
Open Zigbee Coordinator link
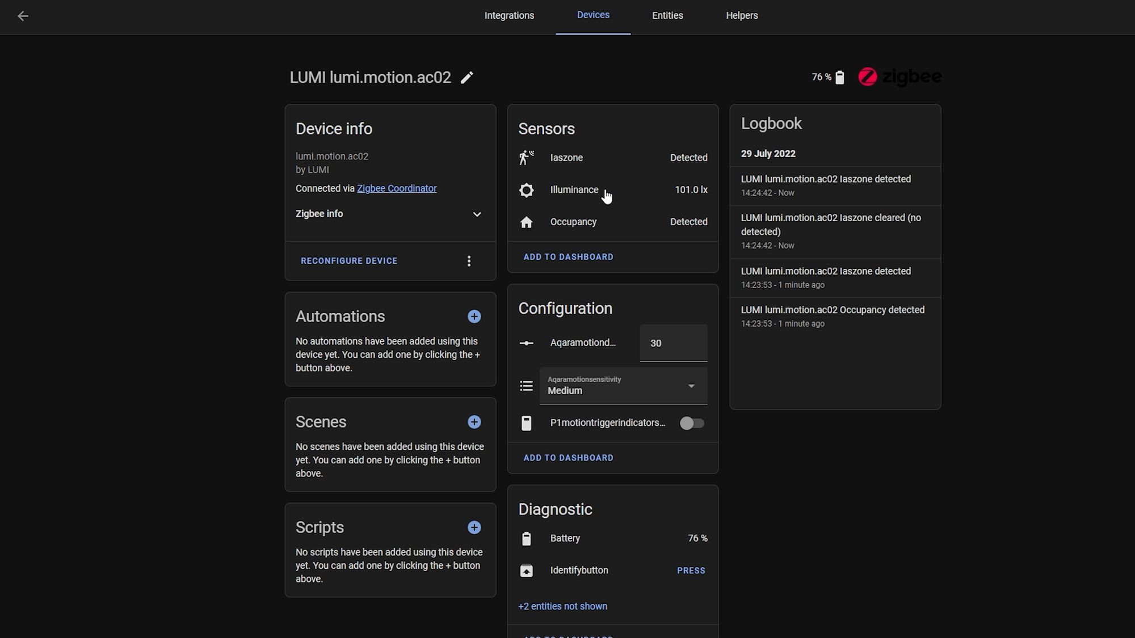click(x=397, y=188)
